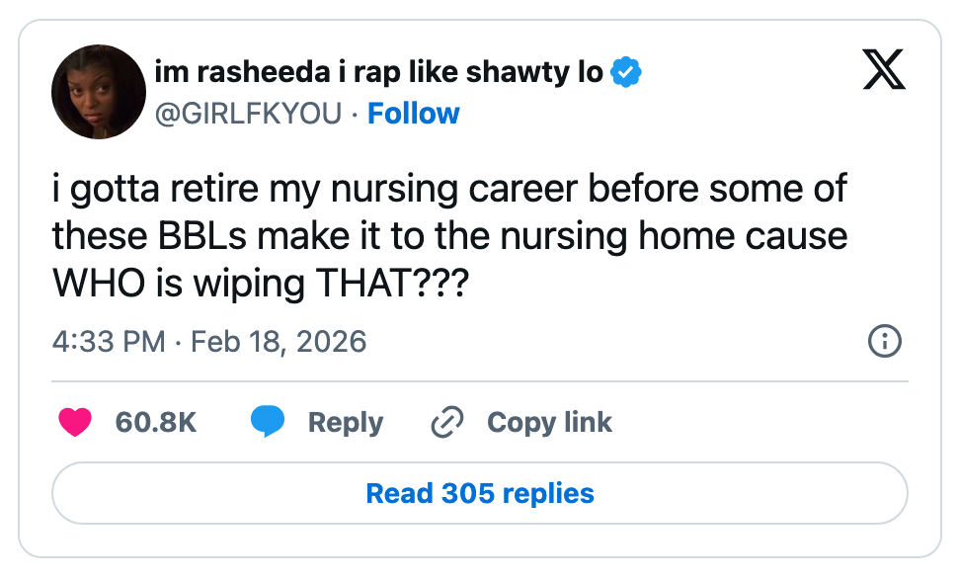
Task: Click the line mentioning 'these BBLs'
Action: pos(449,236)
